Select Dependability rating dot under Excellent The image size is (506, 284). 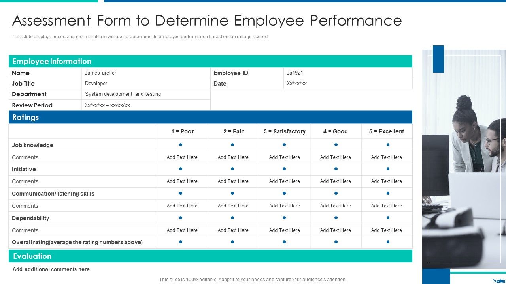(388, 218)
